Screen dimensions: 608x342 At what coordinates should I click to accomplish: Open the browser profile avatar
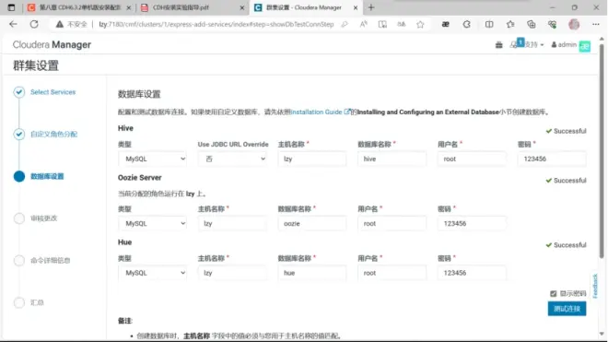coord(574,24)
